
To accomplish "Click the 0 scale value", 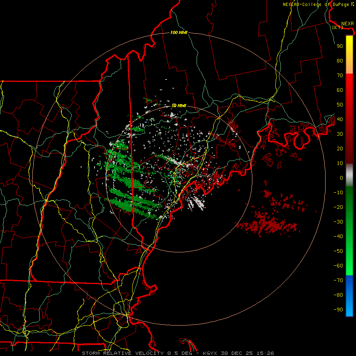I will (x=341, y=178).
